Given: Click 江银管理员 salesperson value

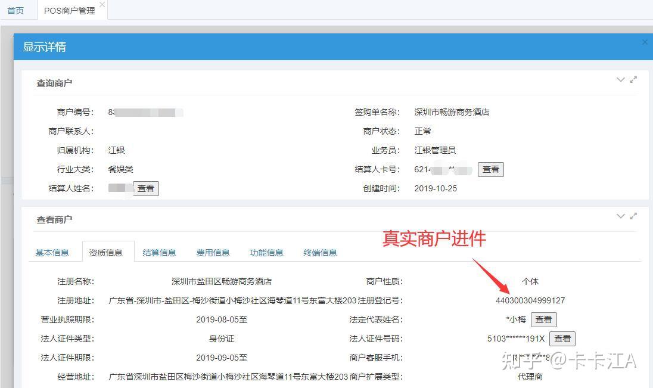Looking at the screenshot, I should coord(435,150).
